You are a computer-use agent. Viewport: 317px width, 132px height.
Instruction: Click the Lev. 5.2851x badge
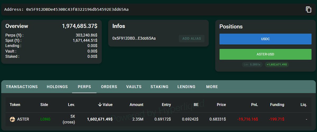[x=252, y=65]
